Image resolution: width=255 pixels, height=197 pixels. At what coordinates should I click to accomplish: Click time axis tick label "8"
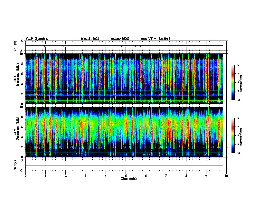(x=186, y=176)
